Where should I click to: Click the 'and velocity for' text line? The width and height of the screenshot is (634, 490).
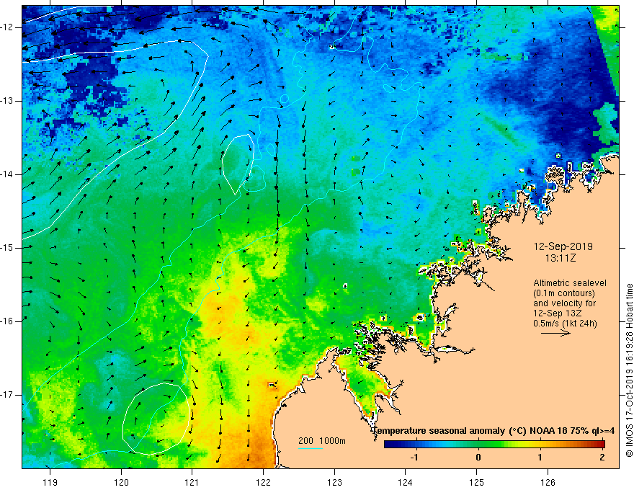click(x=564, y=303)
